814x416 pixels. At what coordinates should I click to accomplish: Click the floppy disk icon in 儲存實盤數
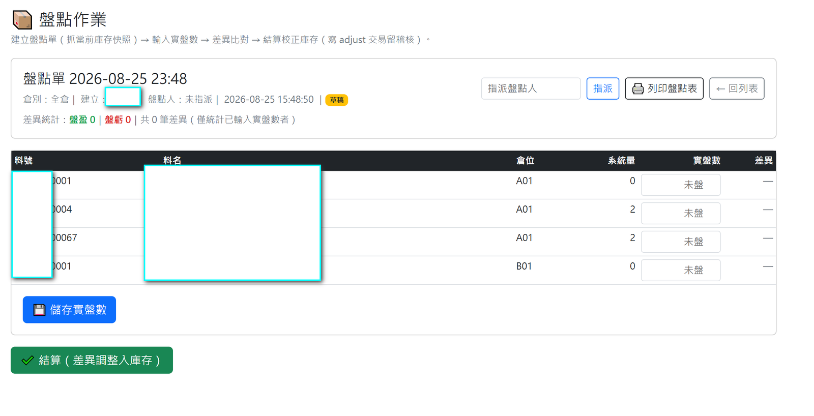coord(39,310)
